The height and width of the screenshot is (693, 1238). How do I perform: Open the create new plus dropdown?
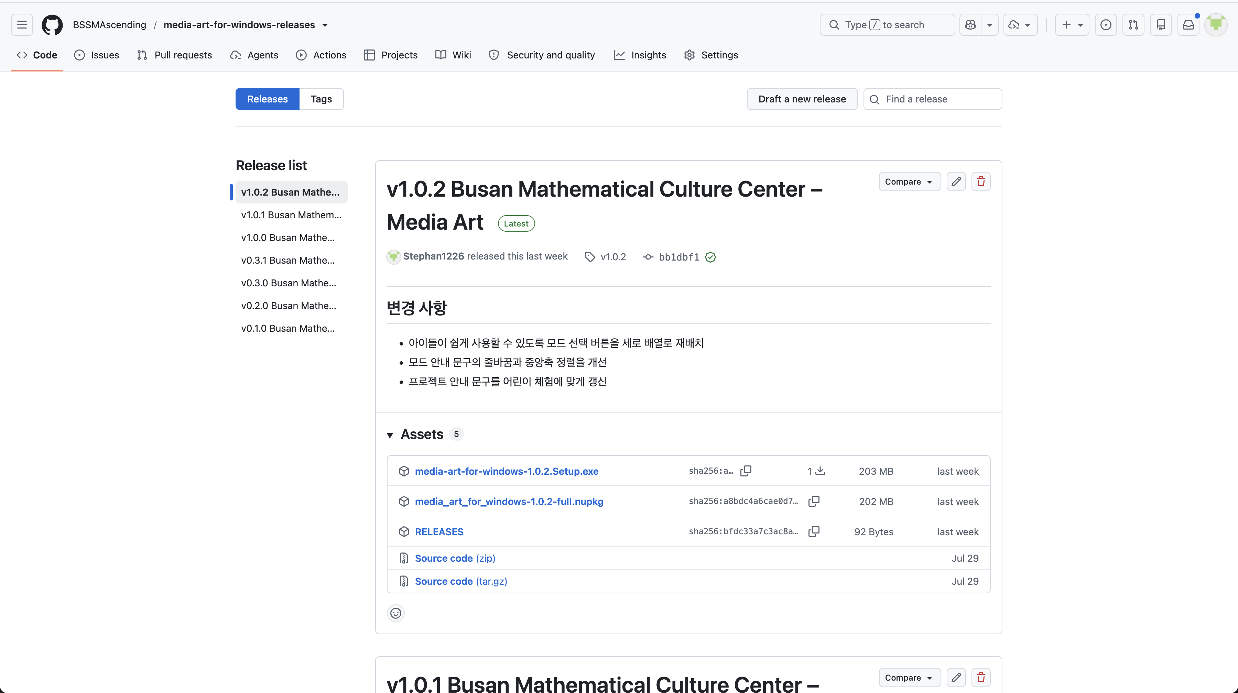point(1072,24)
